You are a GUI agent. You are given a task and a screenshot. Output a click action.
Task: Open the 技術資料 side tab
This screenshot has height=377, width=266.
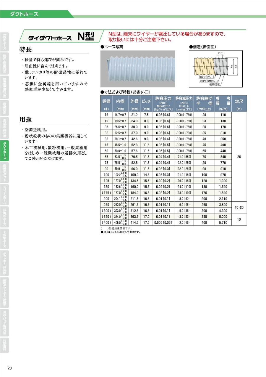(4, 345)
